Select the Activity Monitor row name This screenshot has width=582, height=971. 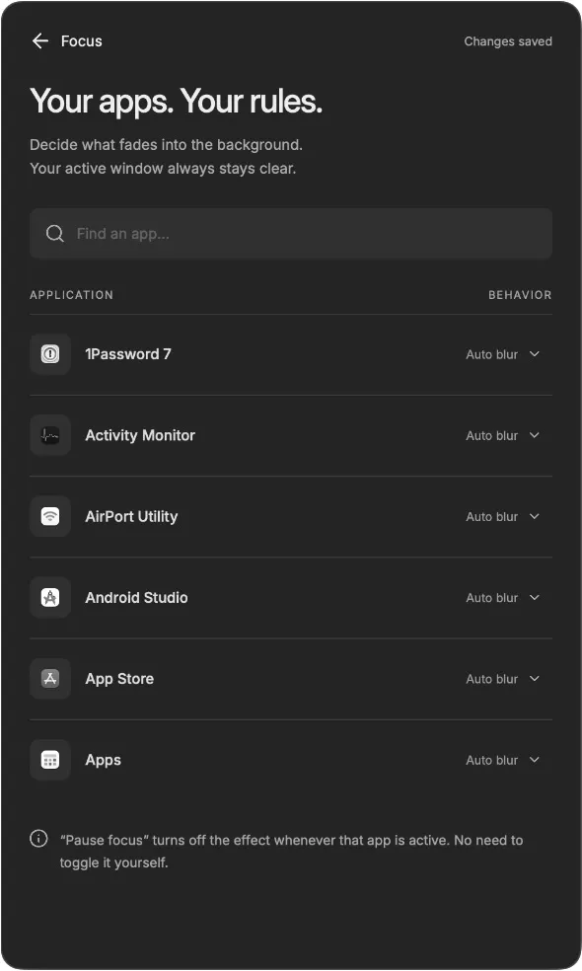click(x=140, y=435)
